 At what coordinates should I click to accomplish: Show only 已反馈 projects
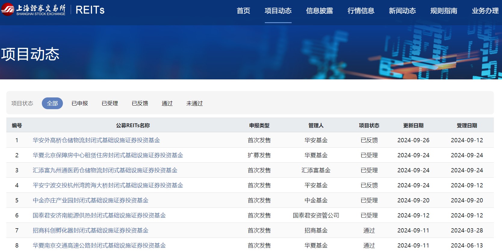pos(140,103)
